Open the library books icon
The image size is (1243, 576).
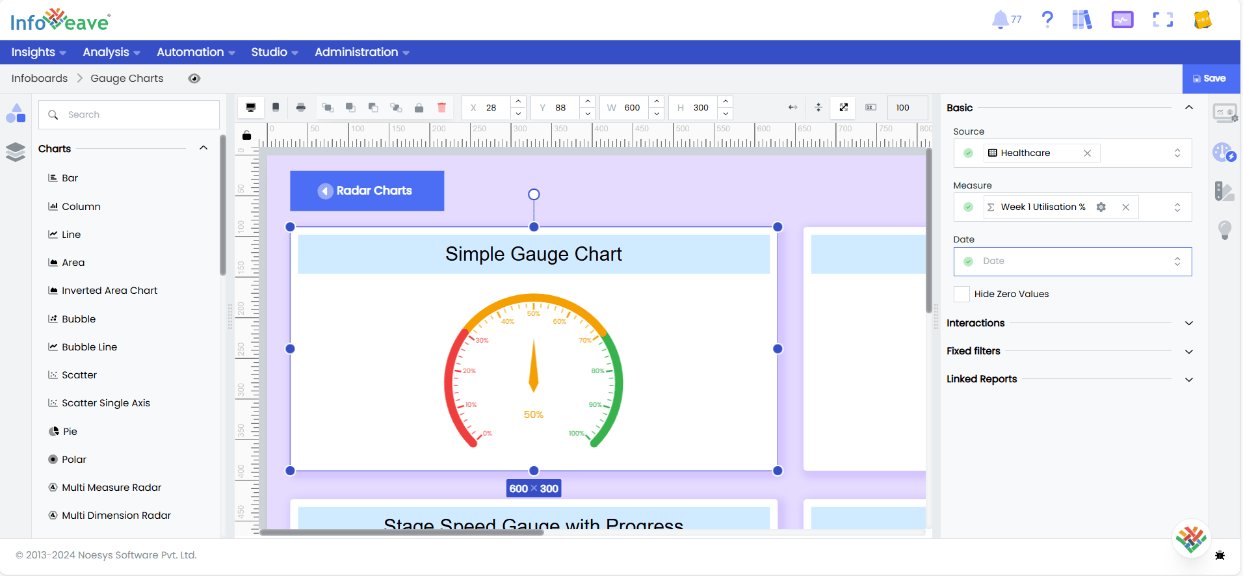point(1082,20)
